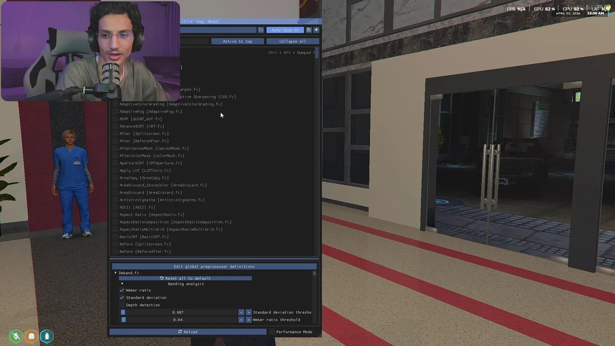
Task: Select ASCII [ASCII.fx] row
Action: (x=137, y=207)
